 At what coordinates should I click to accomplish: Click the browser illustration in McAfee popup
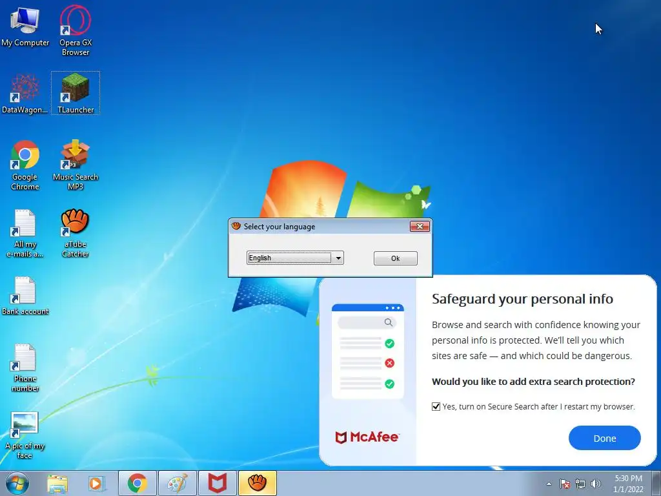click(367, 351)
